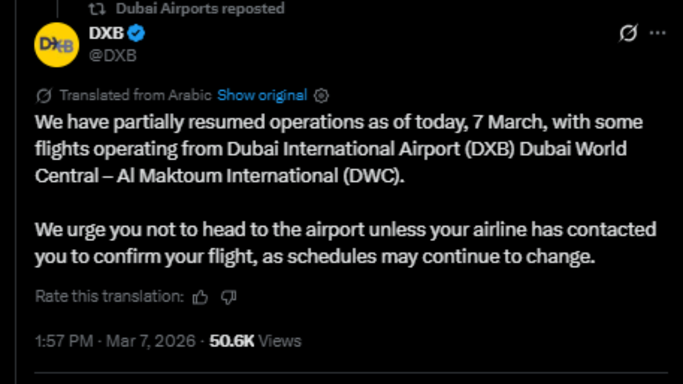
Task: Toggle back to the original Arabic text
Action: coord(262,95)
